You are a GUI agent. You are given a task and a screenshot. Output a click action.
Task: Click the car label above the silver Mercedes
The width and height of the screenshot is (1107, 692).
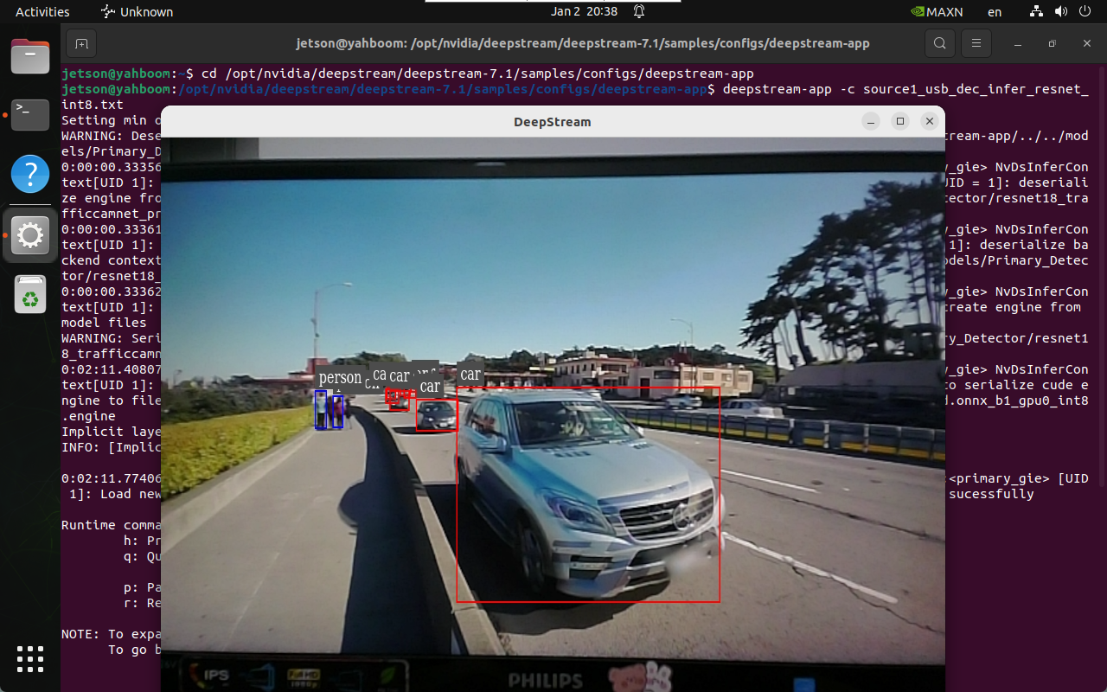[x=470, y=375]
